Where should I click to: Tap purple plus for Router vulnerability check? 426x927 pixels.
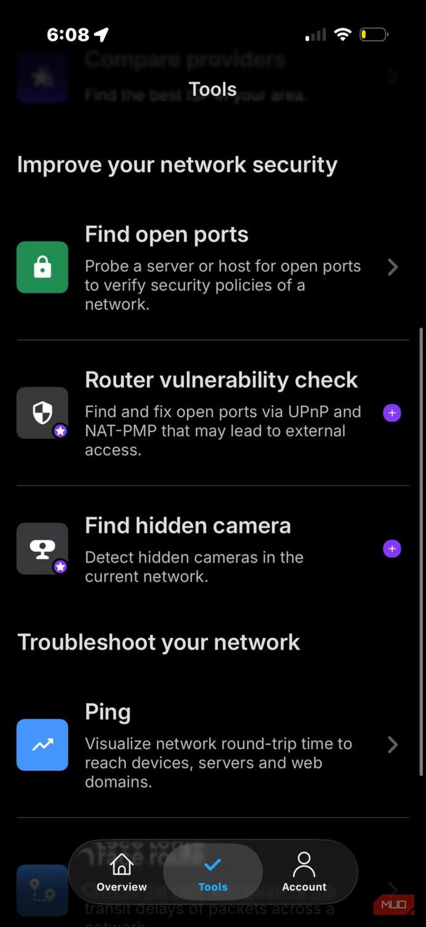coord(392,413)
